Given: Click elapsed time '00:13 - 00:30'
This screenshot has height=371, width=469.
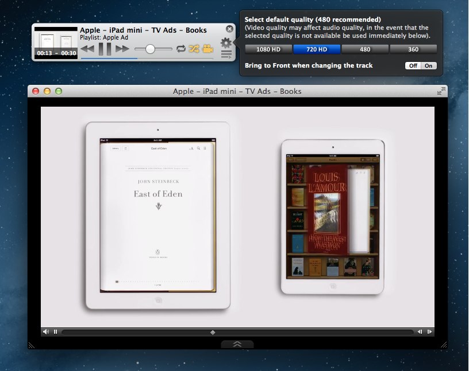Looking at the screenshot, I should (x=56, y=53).
